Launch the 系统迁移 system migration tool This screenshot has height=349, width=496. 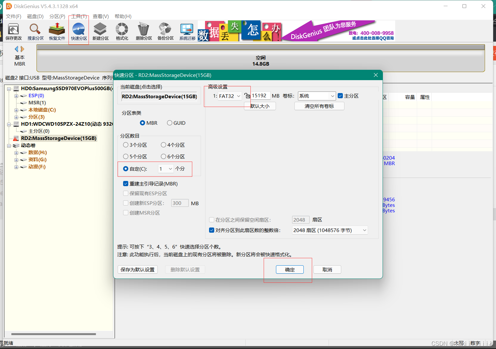click(x=187, y=32)
